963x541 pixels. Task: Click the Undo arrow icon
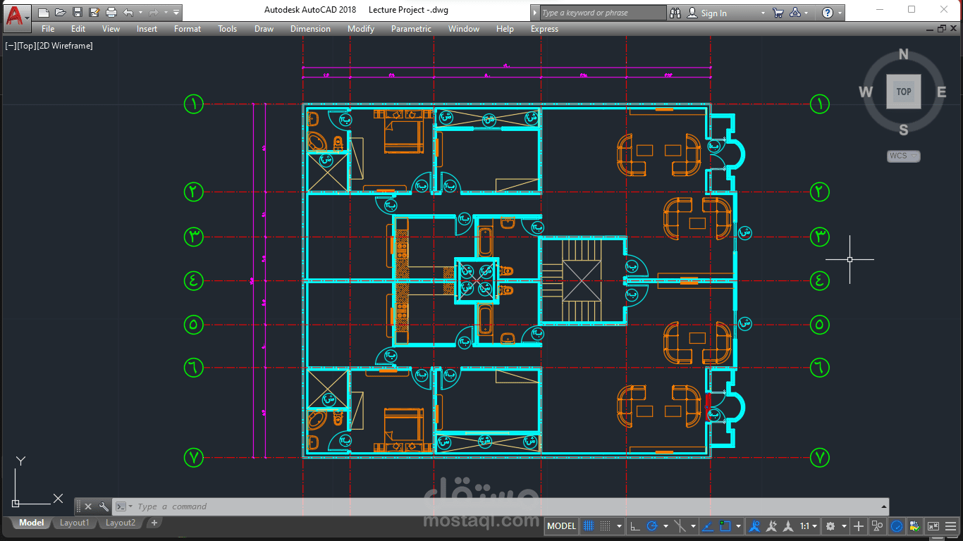128,13
